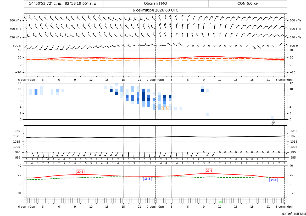Click the left 500 м wind level label
The image size is (306, 216).
(17, 46)
